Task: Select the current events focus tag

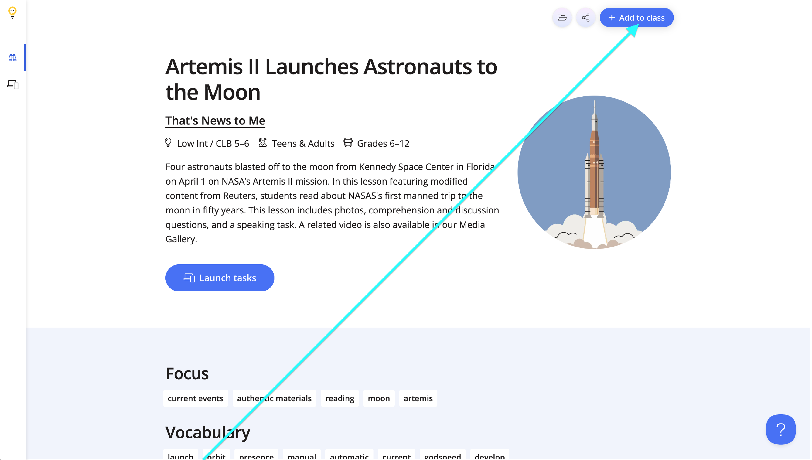Action: (x=195, y=398)
